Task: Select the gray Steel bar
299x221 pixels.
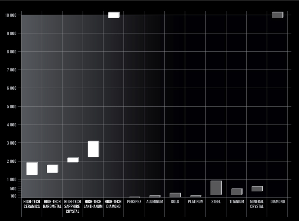Action: coord(216,188)
